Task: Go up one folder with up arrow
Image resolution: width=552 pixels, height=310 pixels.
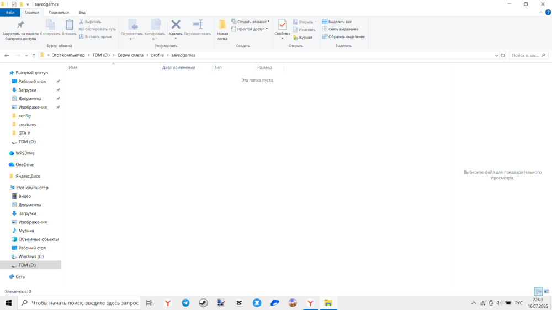Action: tap(34, 55)
